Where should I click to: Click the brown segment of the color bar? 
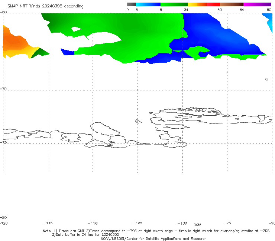click(x=232, y=4)
